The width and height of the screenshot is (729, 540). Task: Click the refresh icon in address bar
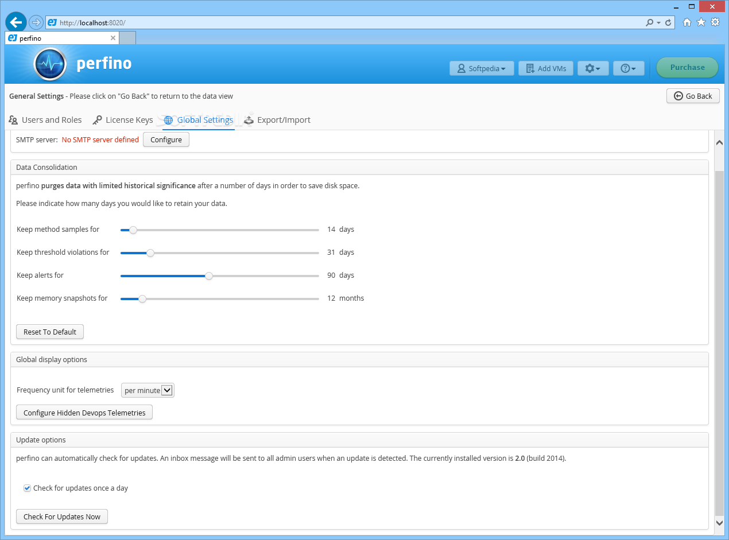tap(668, 23)
